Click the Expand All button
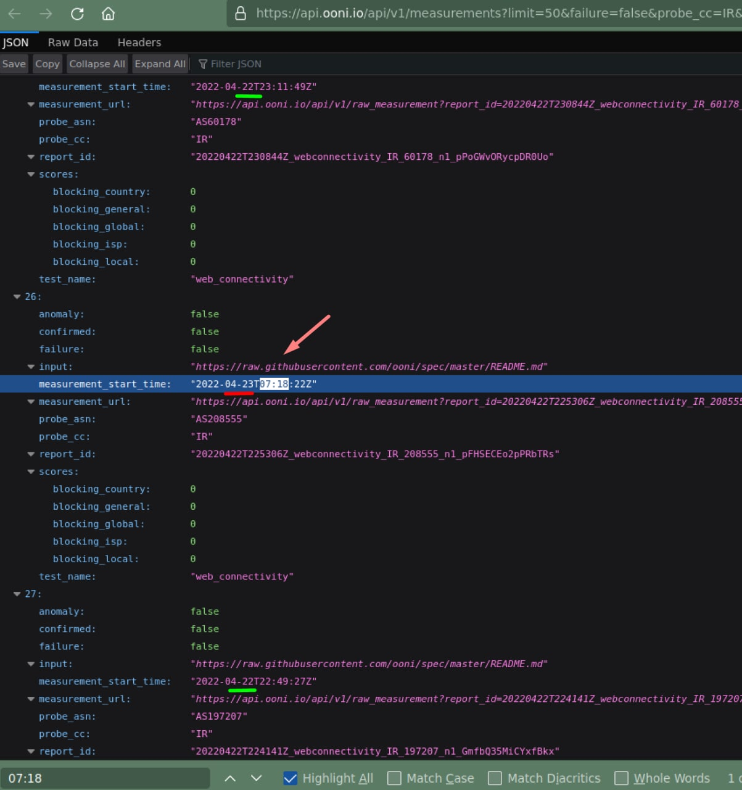Image resolution: width=742 pixels, height=790 pixels. 160,64
